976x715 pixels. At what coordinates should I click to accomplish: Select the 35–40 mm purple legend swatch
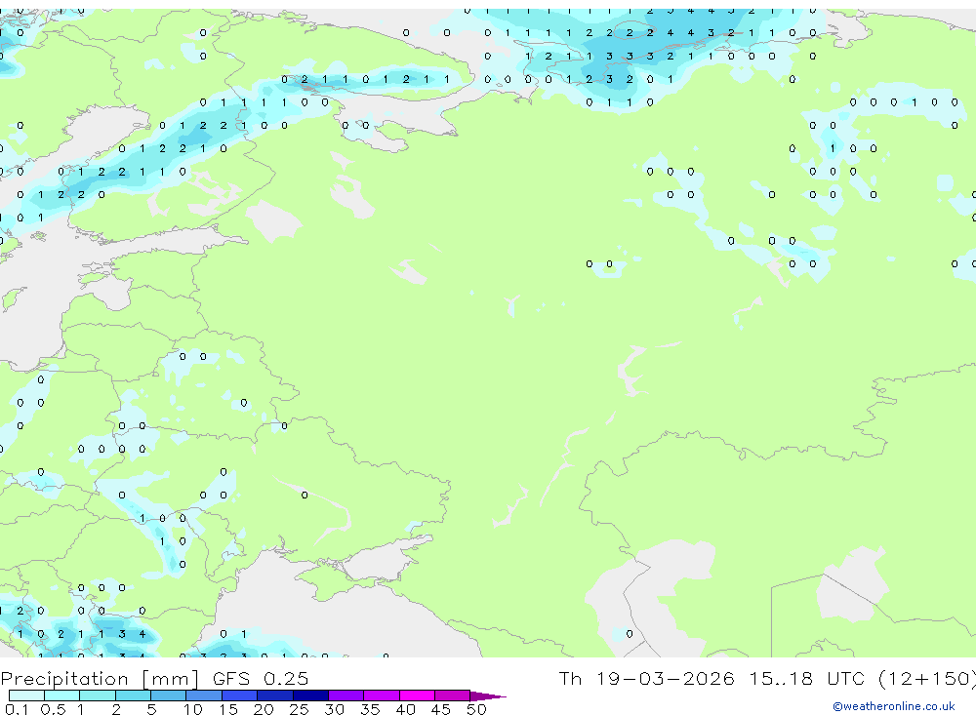(381, 695)
